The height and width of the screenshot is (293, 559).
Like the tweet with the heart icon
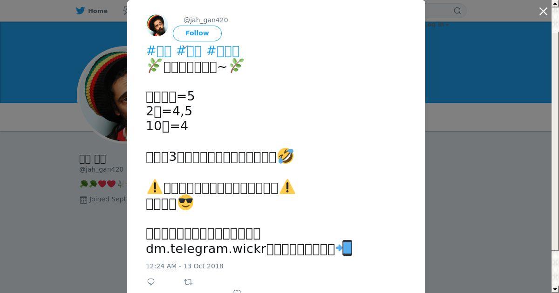[x=237, y=291]
